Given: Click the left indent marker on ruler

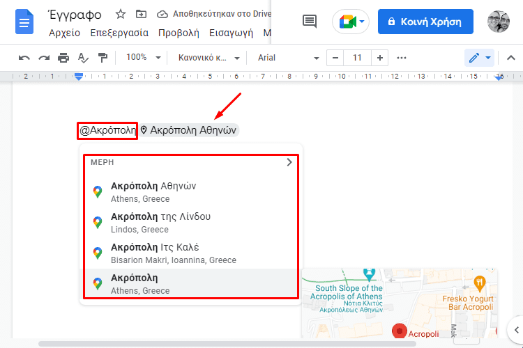Looking at the screenshot, I should pos(79,77).
